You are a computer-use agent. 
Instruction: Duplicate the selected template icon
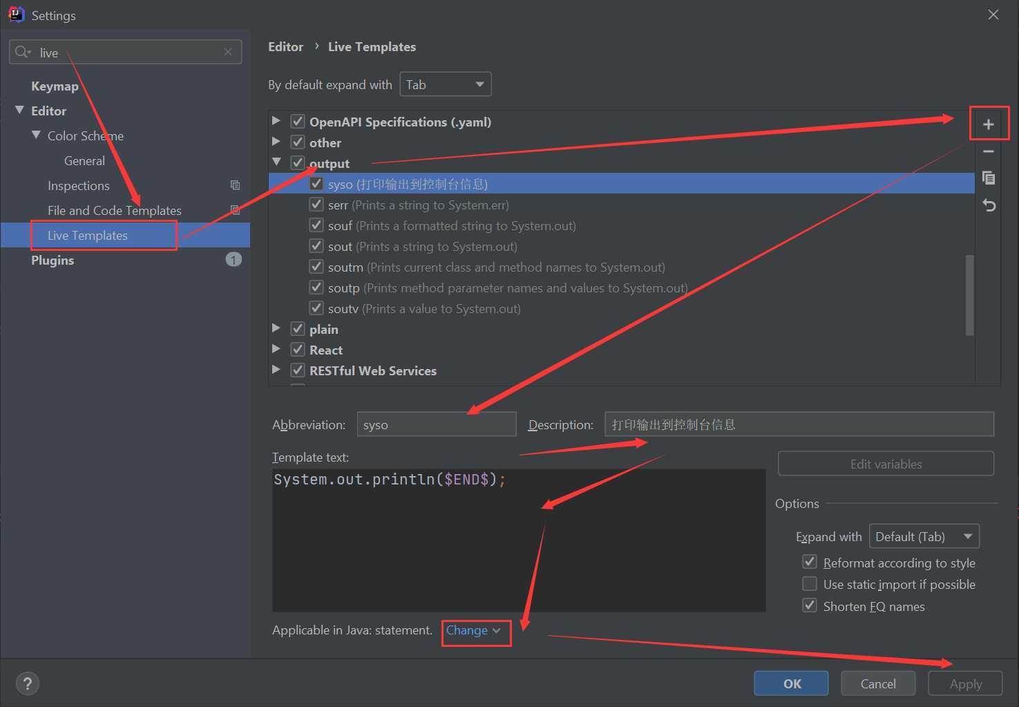(989, 178)
